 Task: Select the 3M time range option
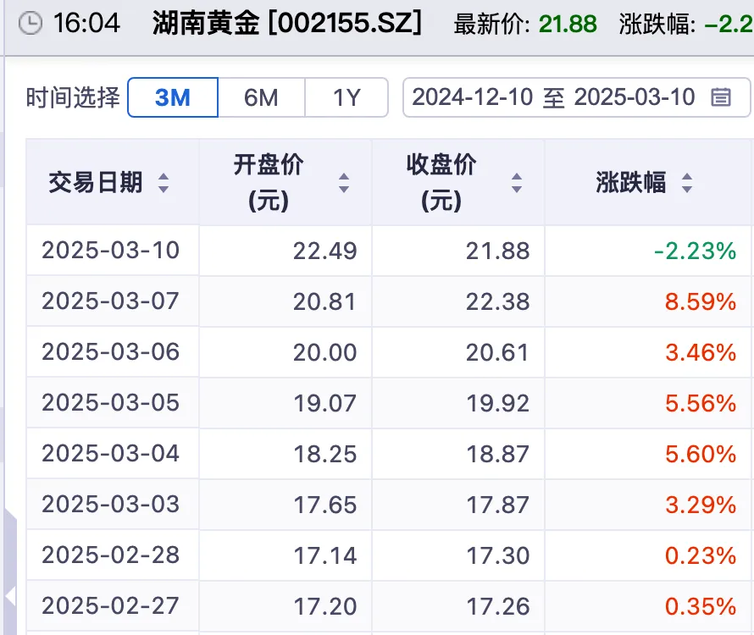172,97
